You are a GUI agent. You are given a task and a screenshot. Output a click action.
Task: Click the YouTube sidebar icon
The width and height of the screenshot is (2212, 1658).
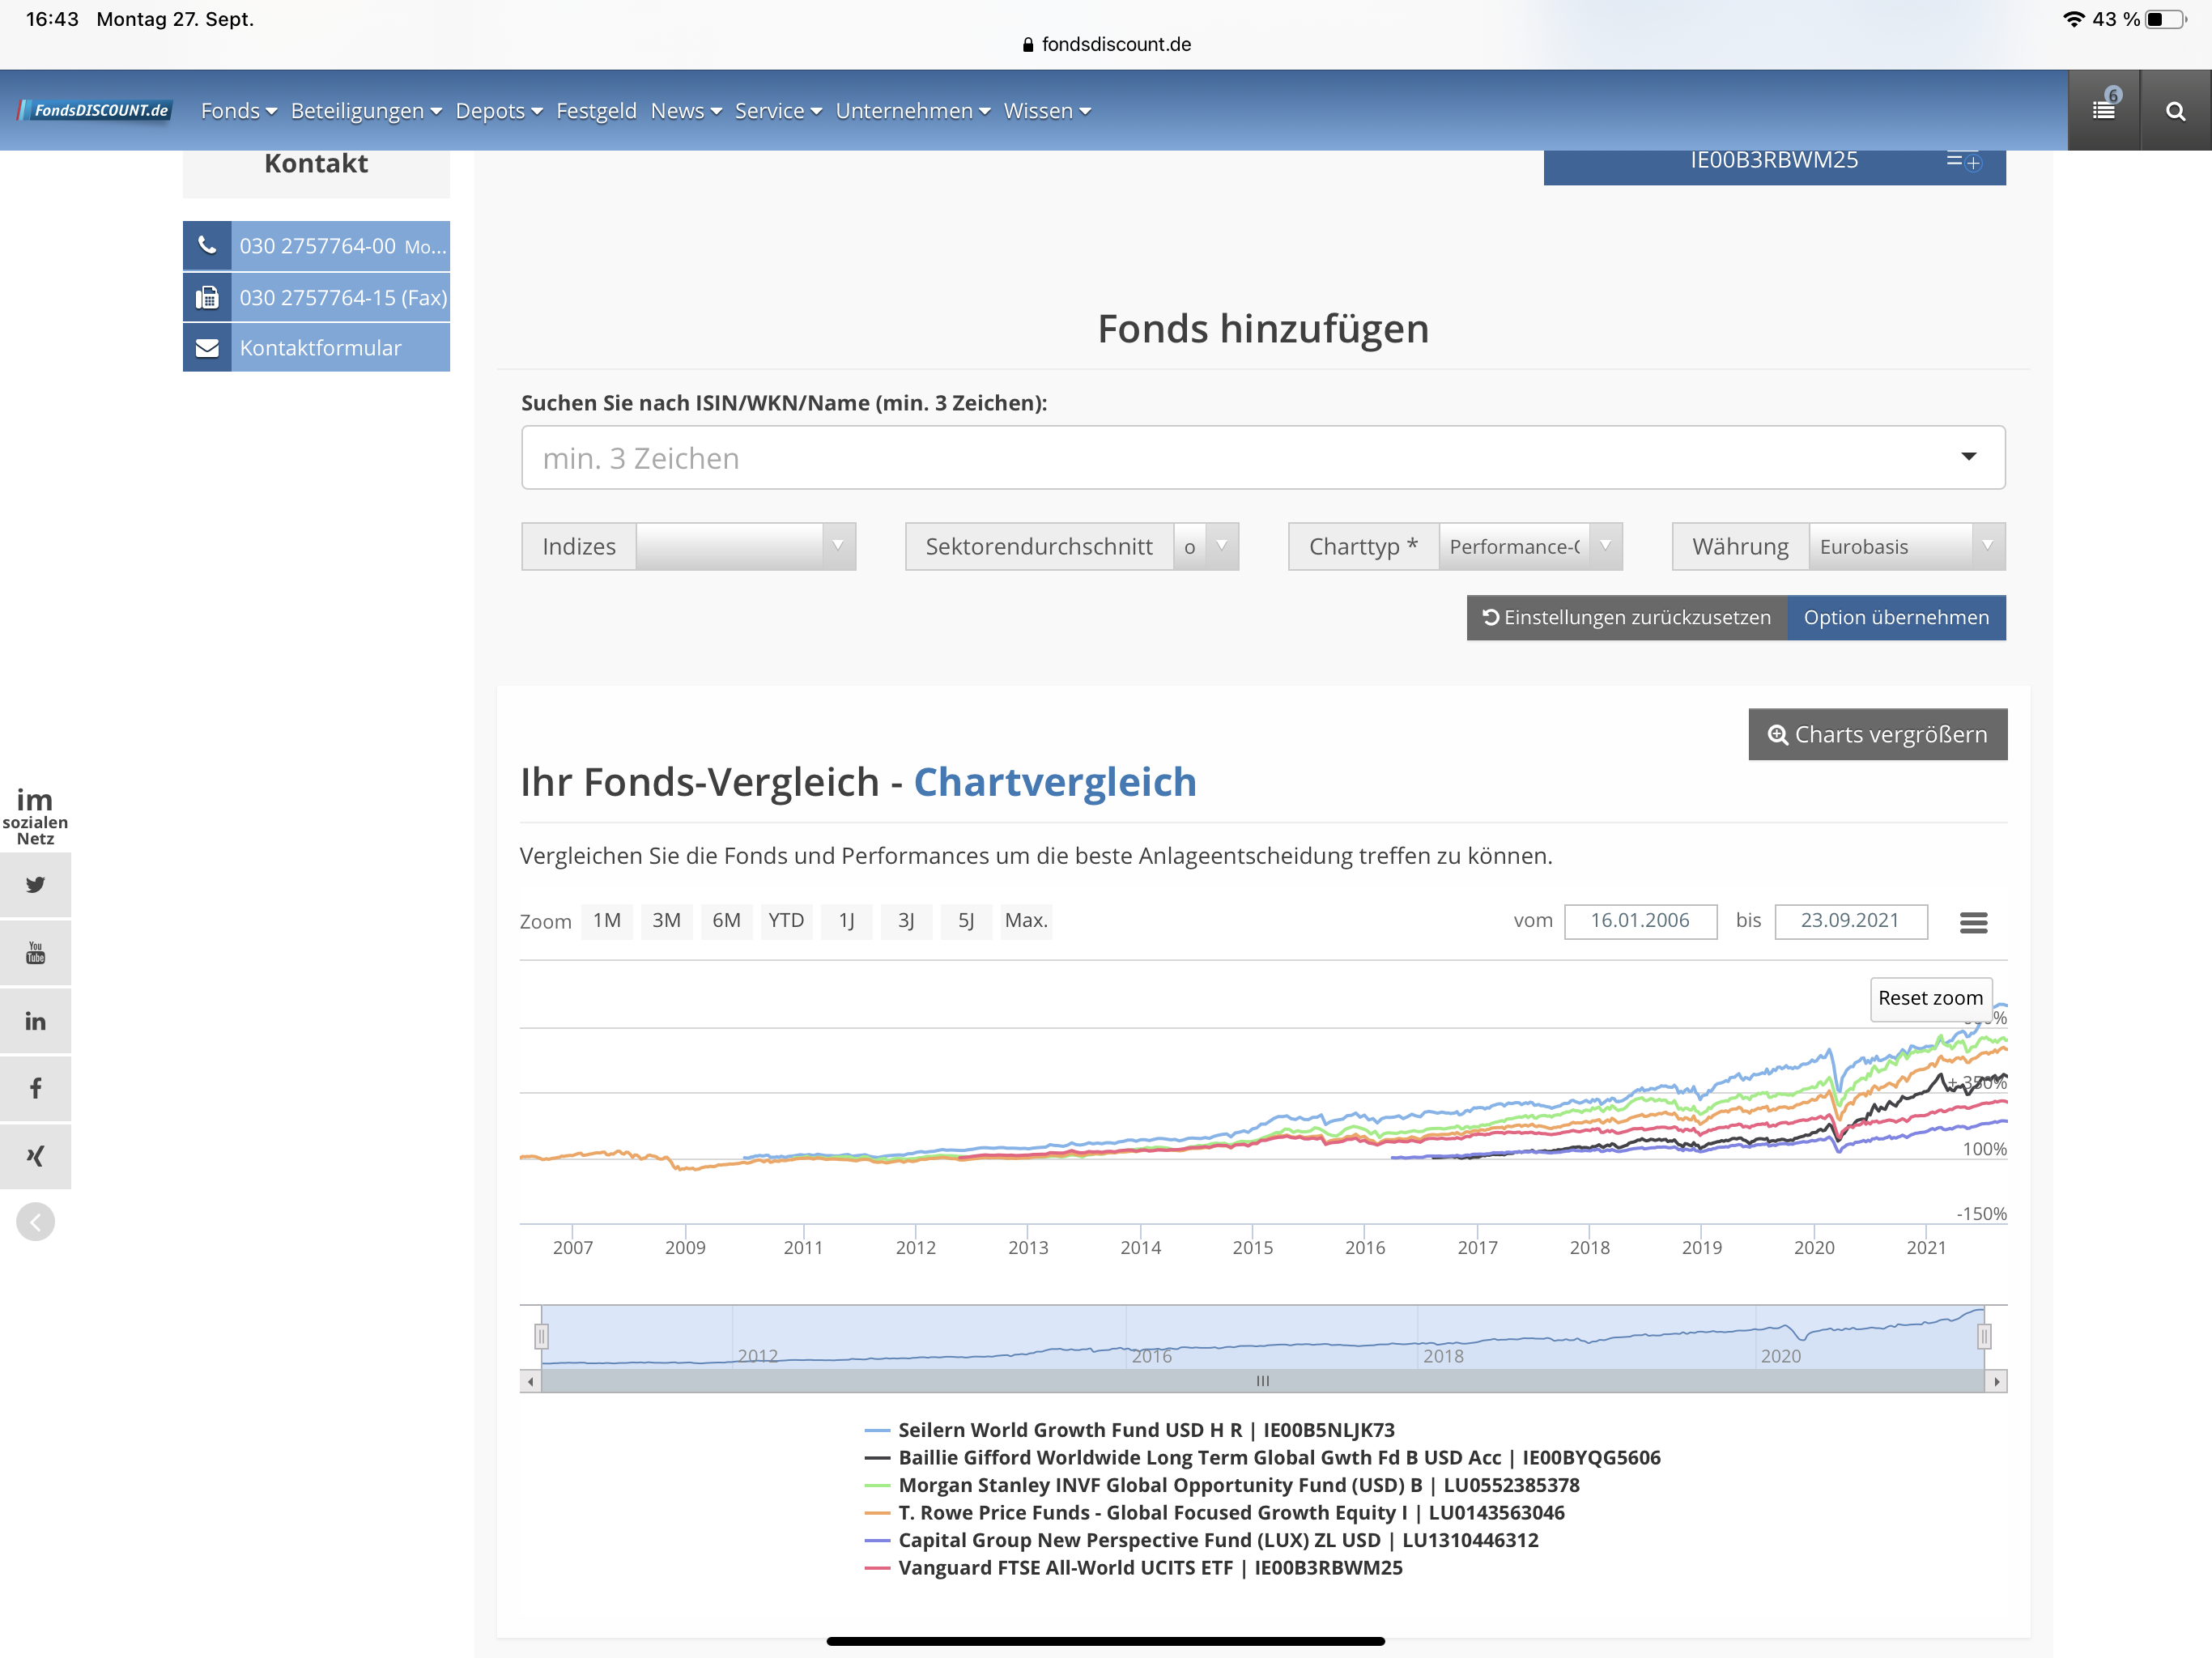(x=35, y=952)
